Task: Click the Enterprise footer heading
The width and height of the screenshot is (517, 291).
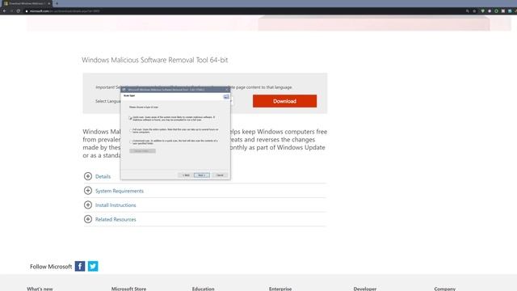Action: (280, 289)
